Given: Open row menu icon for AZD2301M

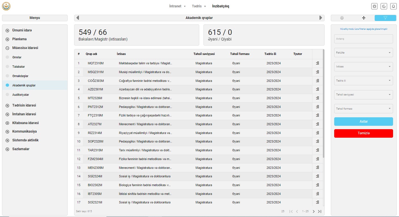Looking at the screenshot, I should click(318, 89).
